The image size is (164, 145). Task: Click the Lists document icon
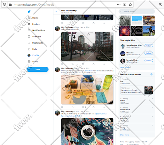coord(29,49)
